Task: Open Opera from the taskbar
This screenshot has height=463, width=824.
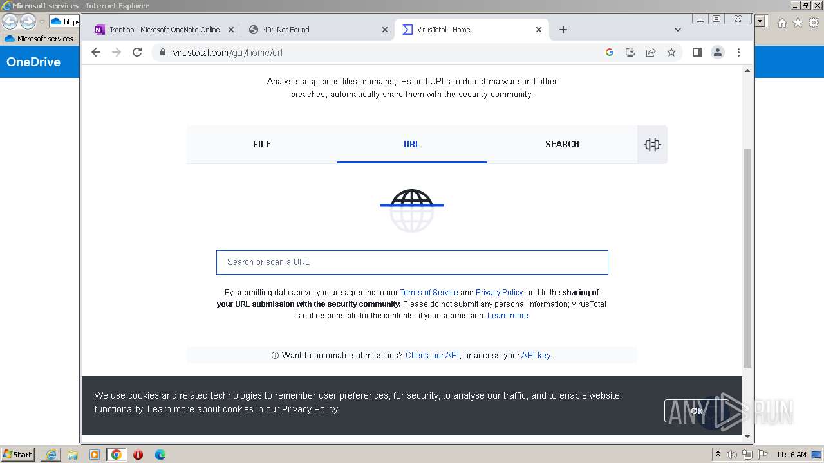Action: (138, 455)
